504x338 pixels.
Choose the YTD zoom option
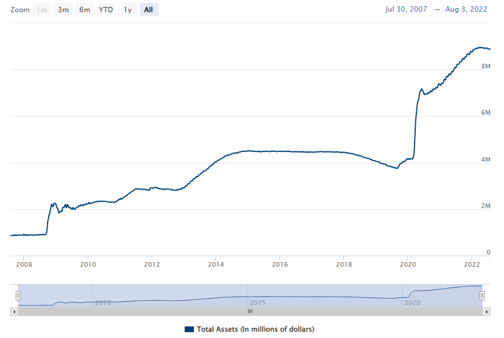click(x=106, y=10)
